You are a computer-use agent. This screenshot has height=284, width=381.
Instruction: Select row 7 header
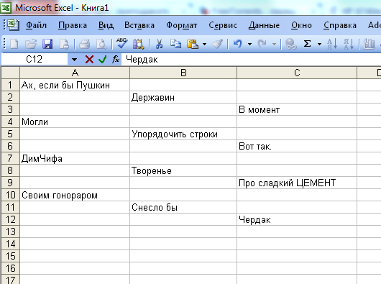(11, 158)
